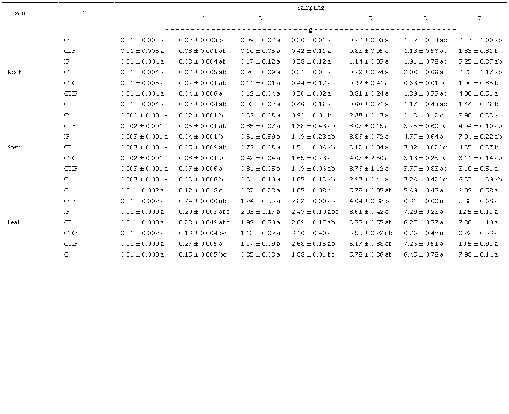Select the "IF" treatment under Leaf
The image size is (509, 414).
pyautogui.click(x=67, y=212)
